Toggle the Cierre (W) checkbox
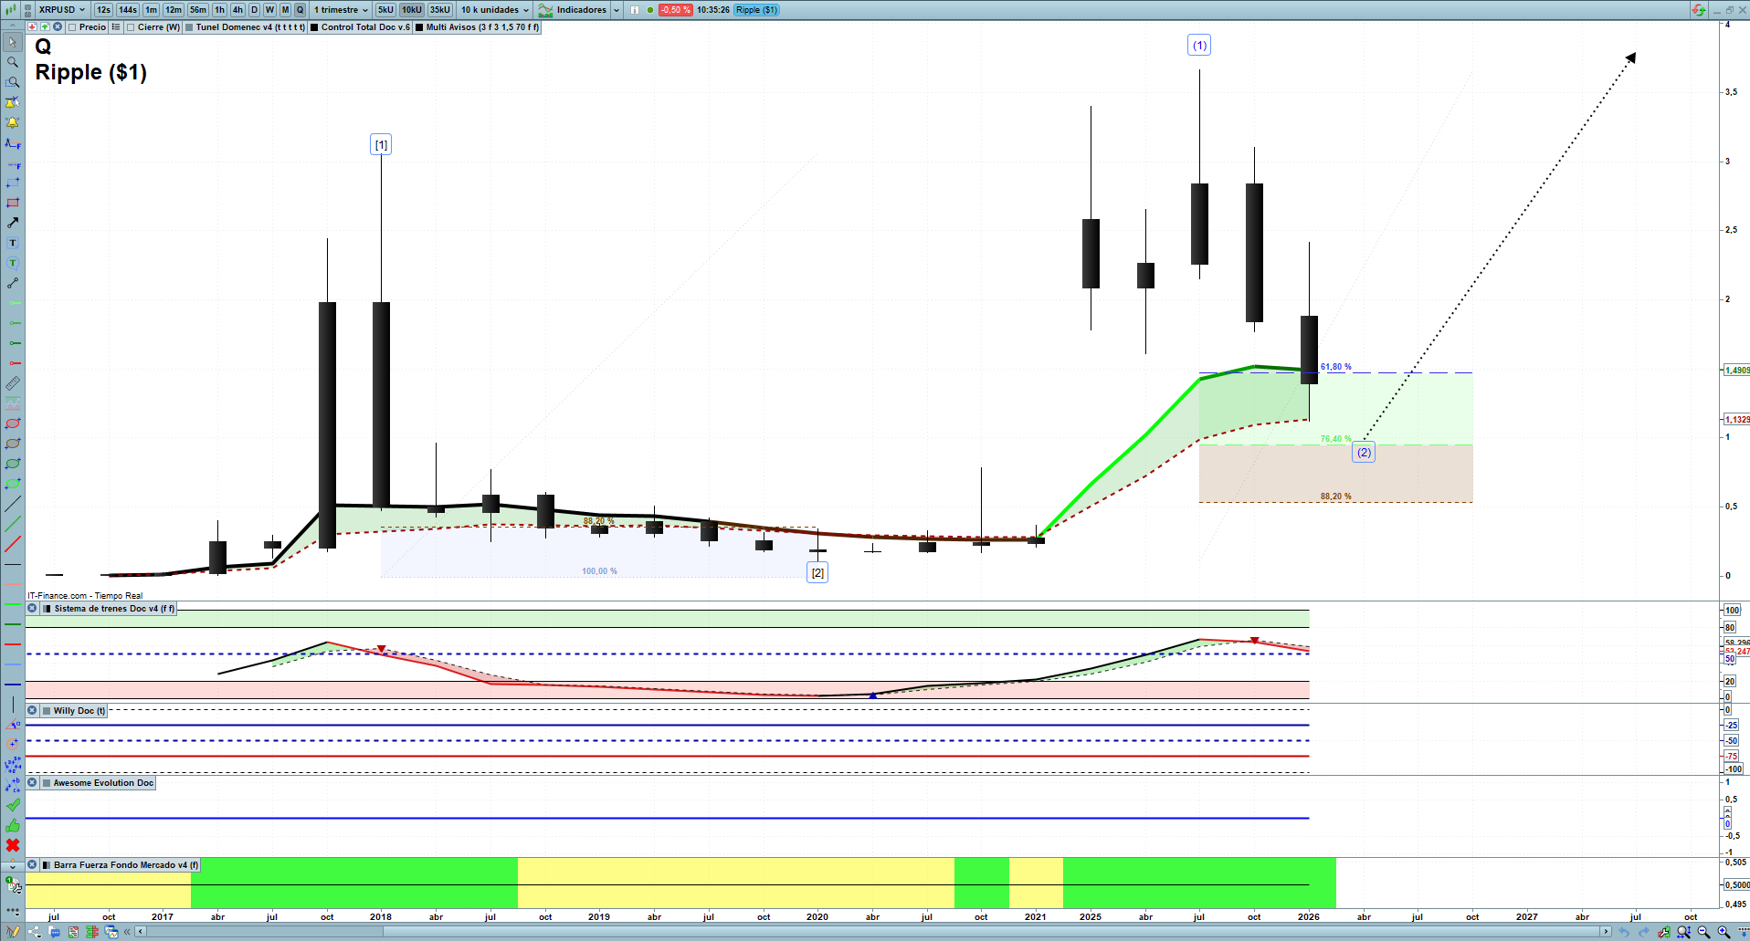 pos(131,27)
